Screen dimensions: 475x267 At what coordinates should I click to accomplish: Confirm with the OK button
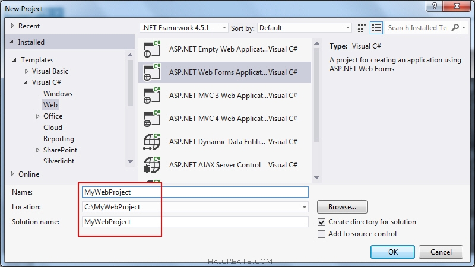coord(392,252)
